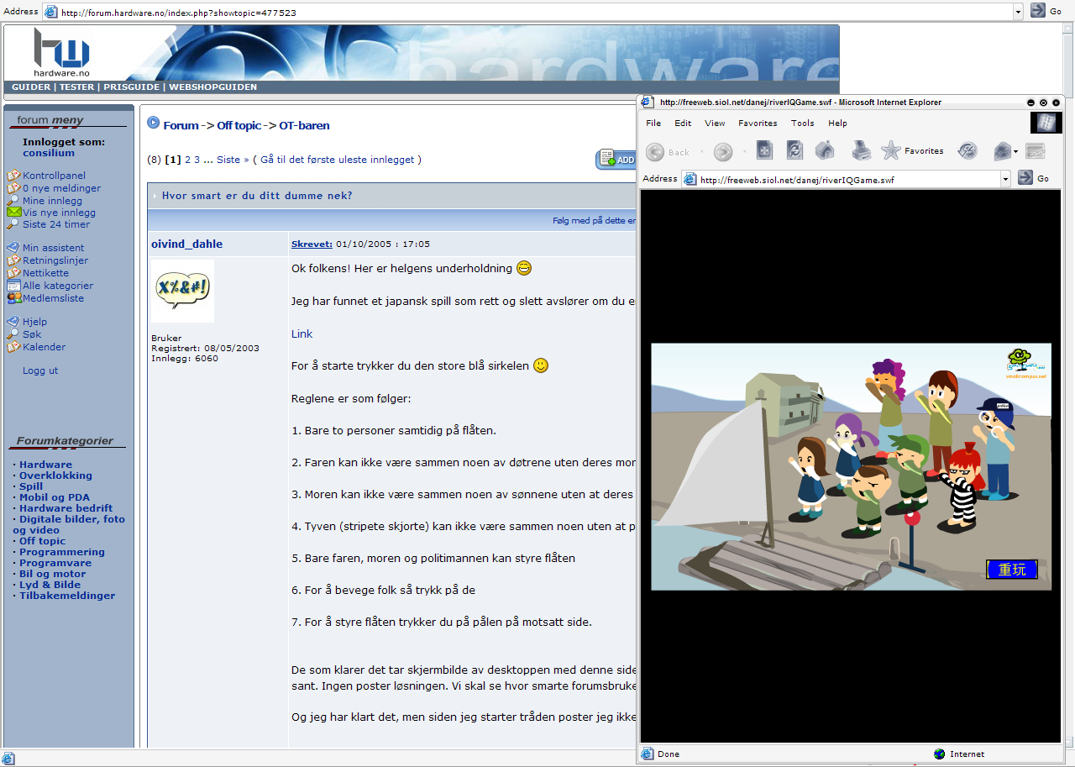The width and height of the screenshot is (1075, 767).
Task: Click the Kontrollpanel sidebar icon
Action: click(x=13, y=176)
